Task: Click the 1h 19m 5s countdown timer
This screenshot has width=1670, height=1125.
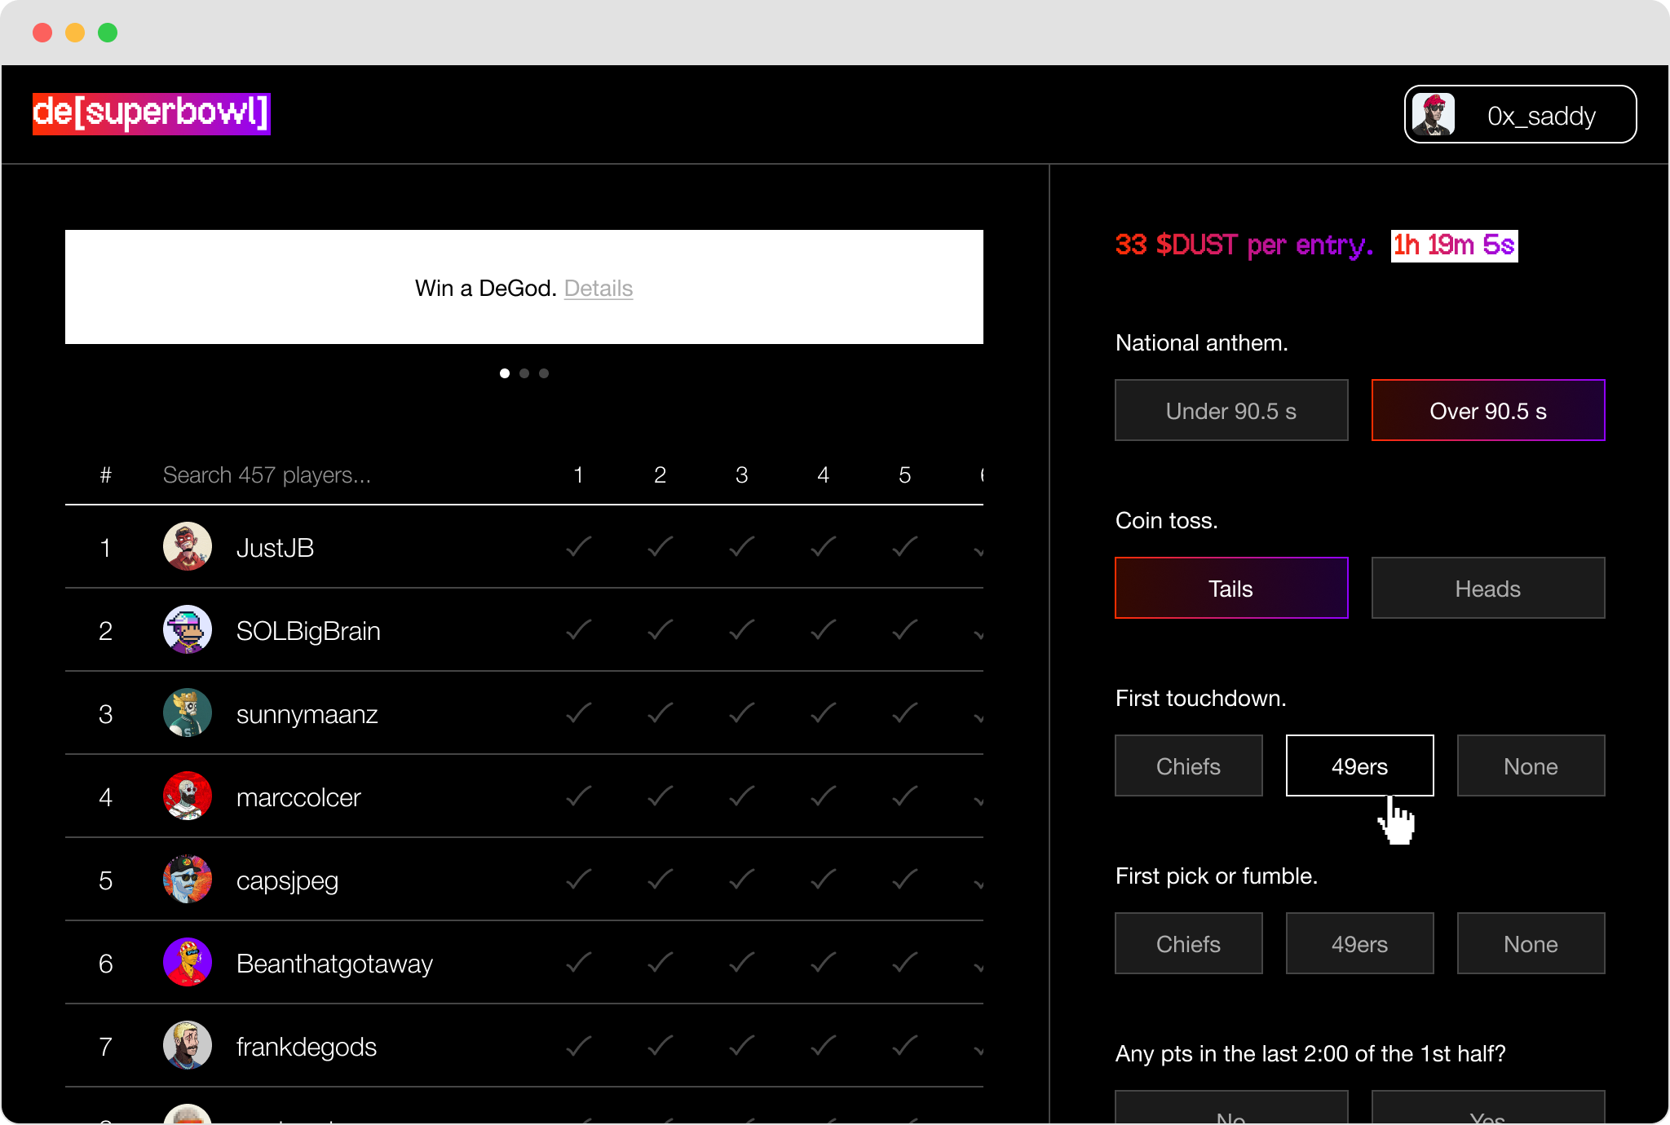Action: 1454,245
